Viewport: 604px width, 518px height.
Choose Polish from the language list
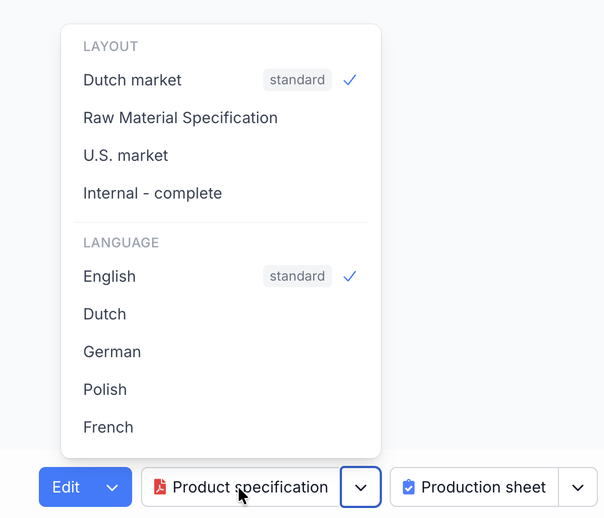click(x=105, y=389)
